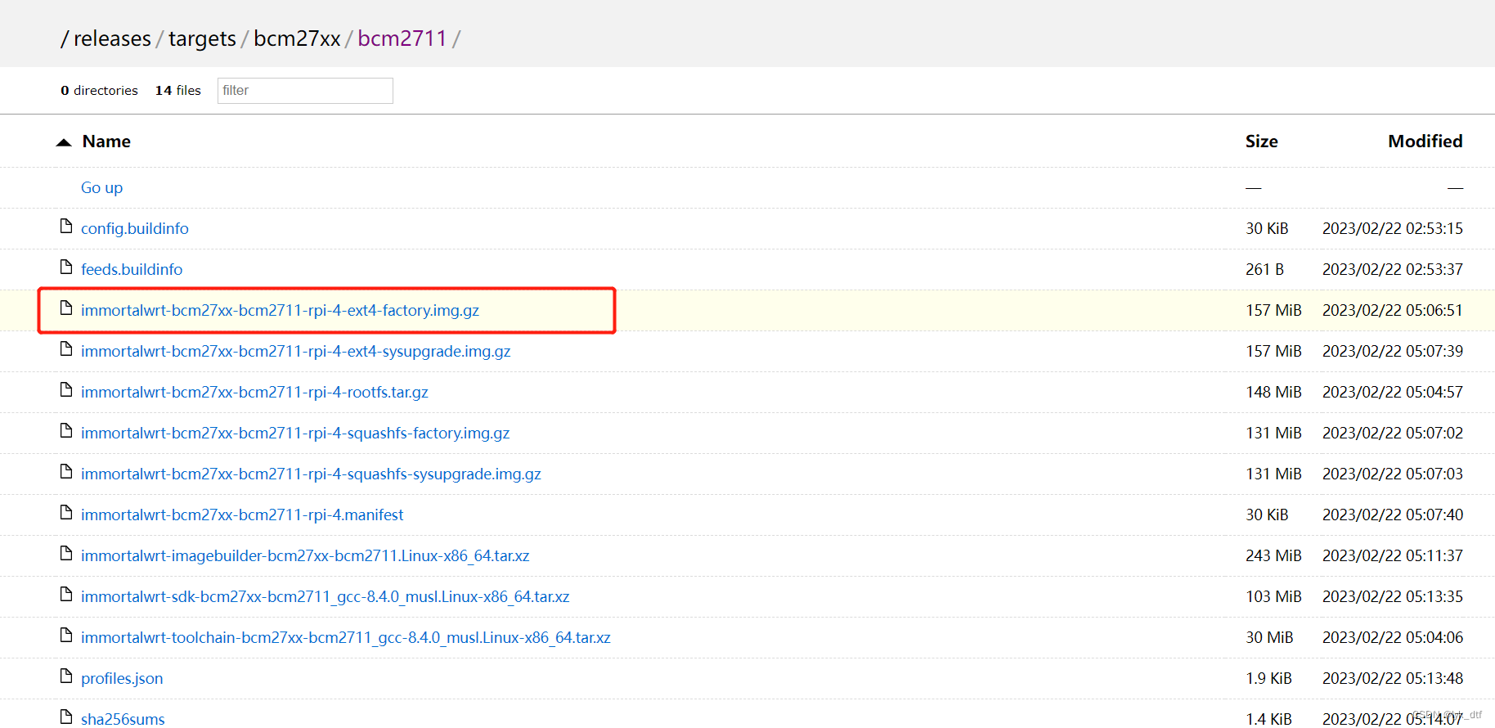Focus the filter input box
Image resolution: width=1495 pixels, height=728 pixels.
point(305,91)
